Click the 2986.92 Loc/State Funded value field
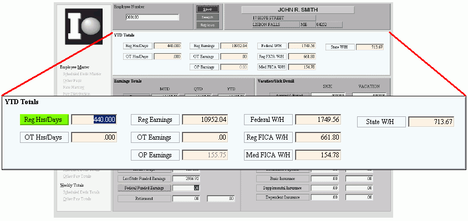Screen dimensions: 468x221 tap(186, 179)
